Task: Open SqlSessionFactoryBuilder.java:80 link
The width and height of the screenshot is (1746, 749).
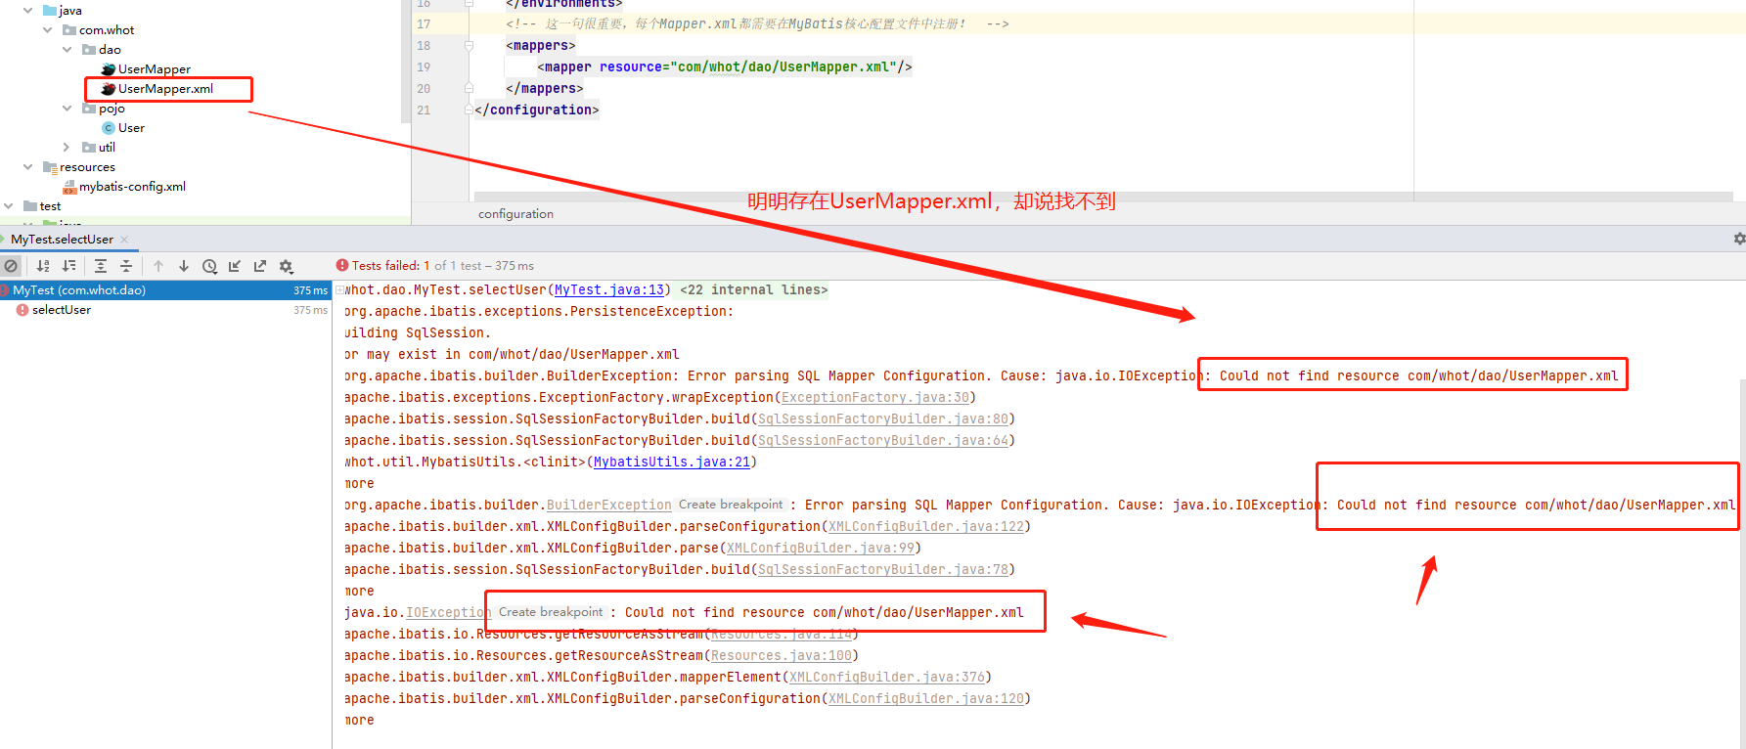Action: pyautogui.click(x=883, y=419)
